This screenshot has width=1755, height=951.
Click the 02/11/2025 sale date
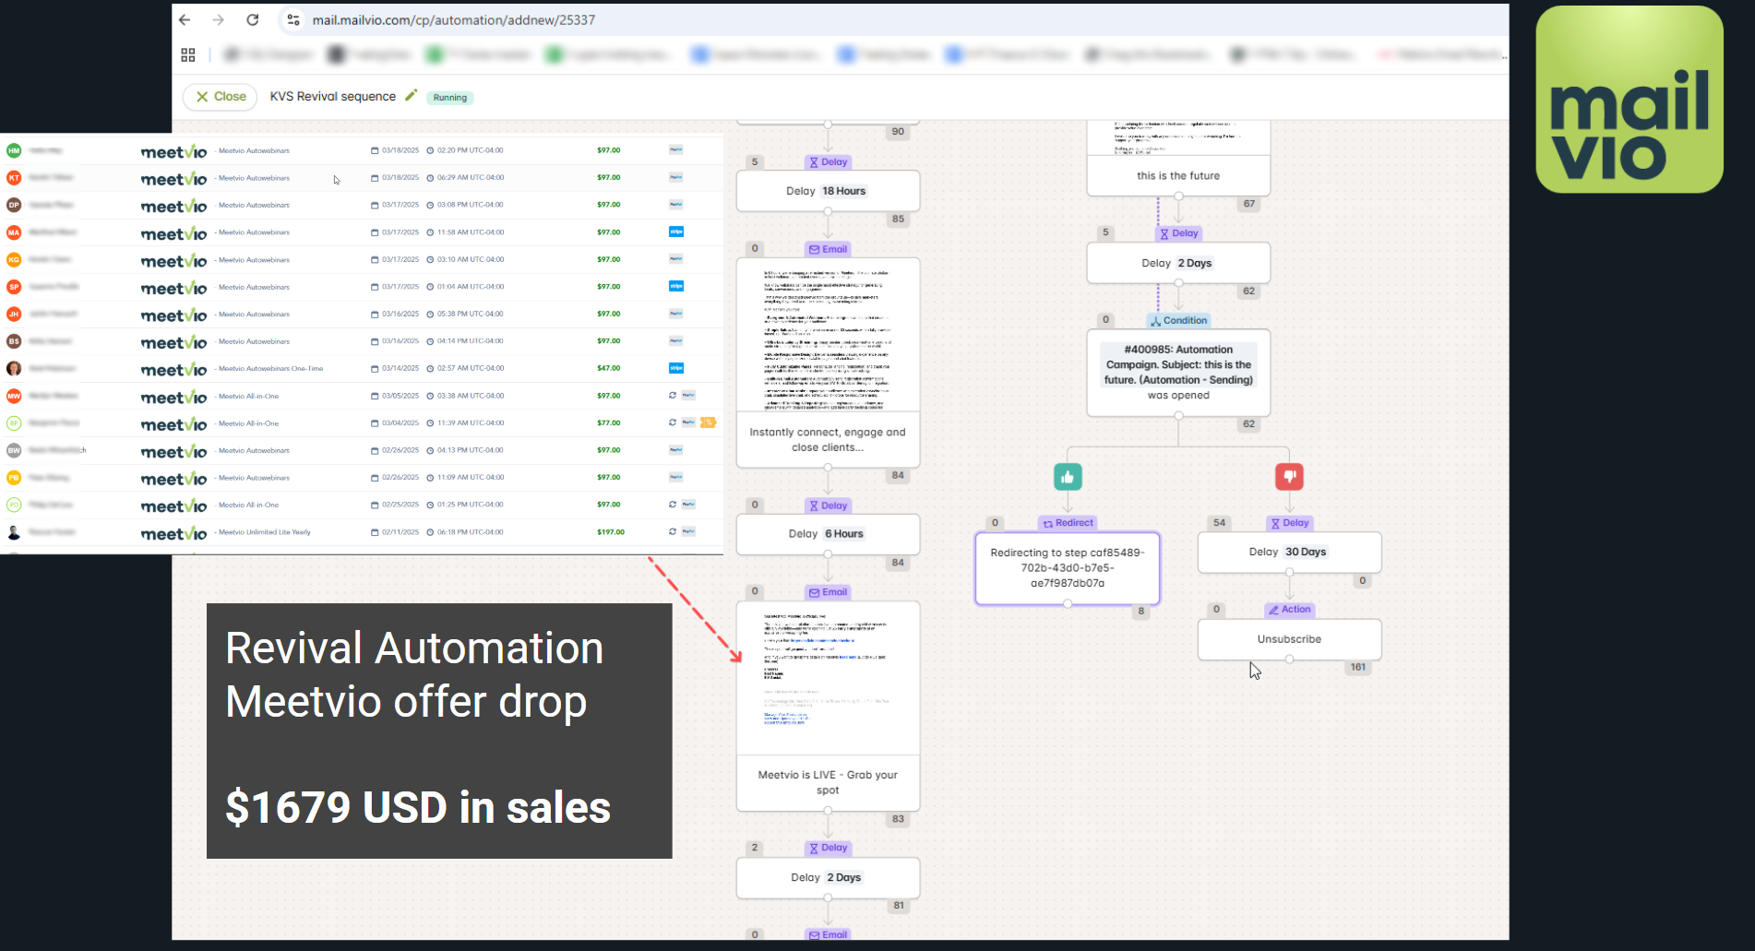click(x=400, y=532)
